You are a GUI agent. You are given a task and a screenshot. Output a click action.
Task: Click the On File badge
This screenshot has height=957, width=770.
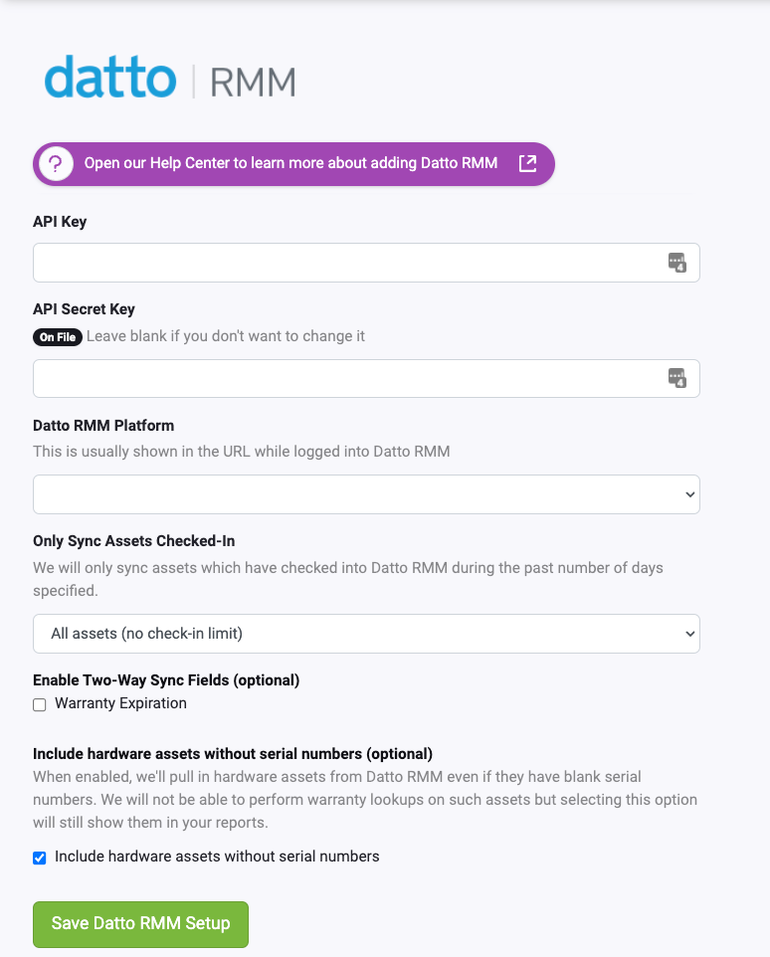pos(57,336)
